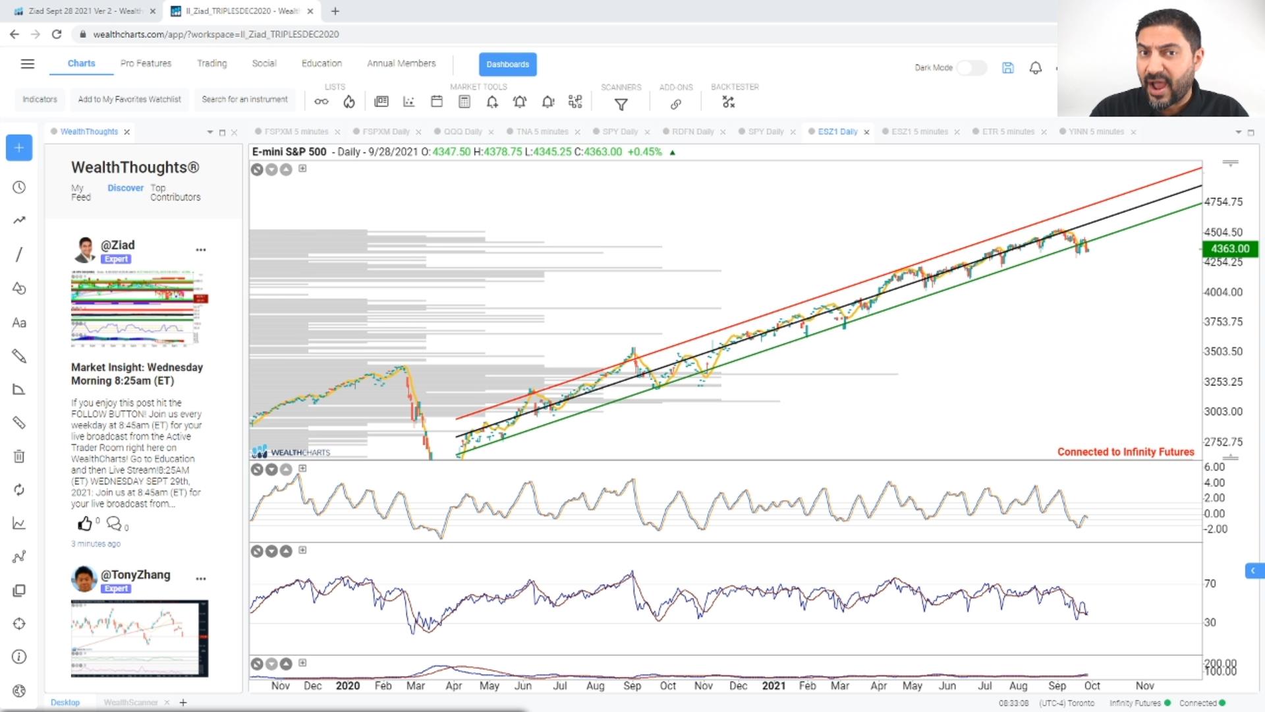This screenshot has width=1265, height=712.
Task: Open the chart scale settings icon above price axis
Action: point(1230,162)
